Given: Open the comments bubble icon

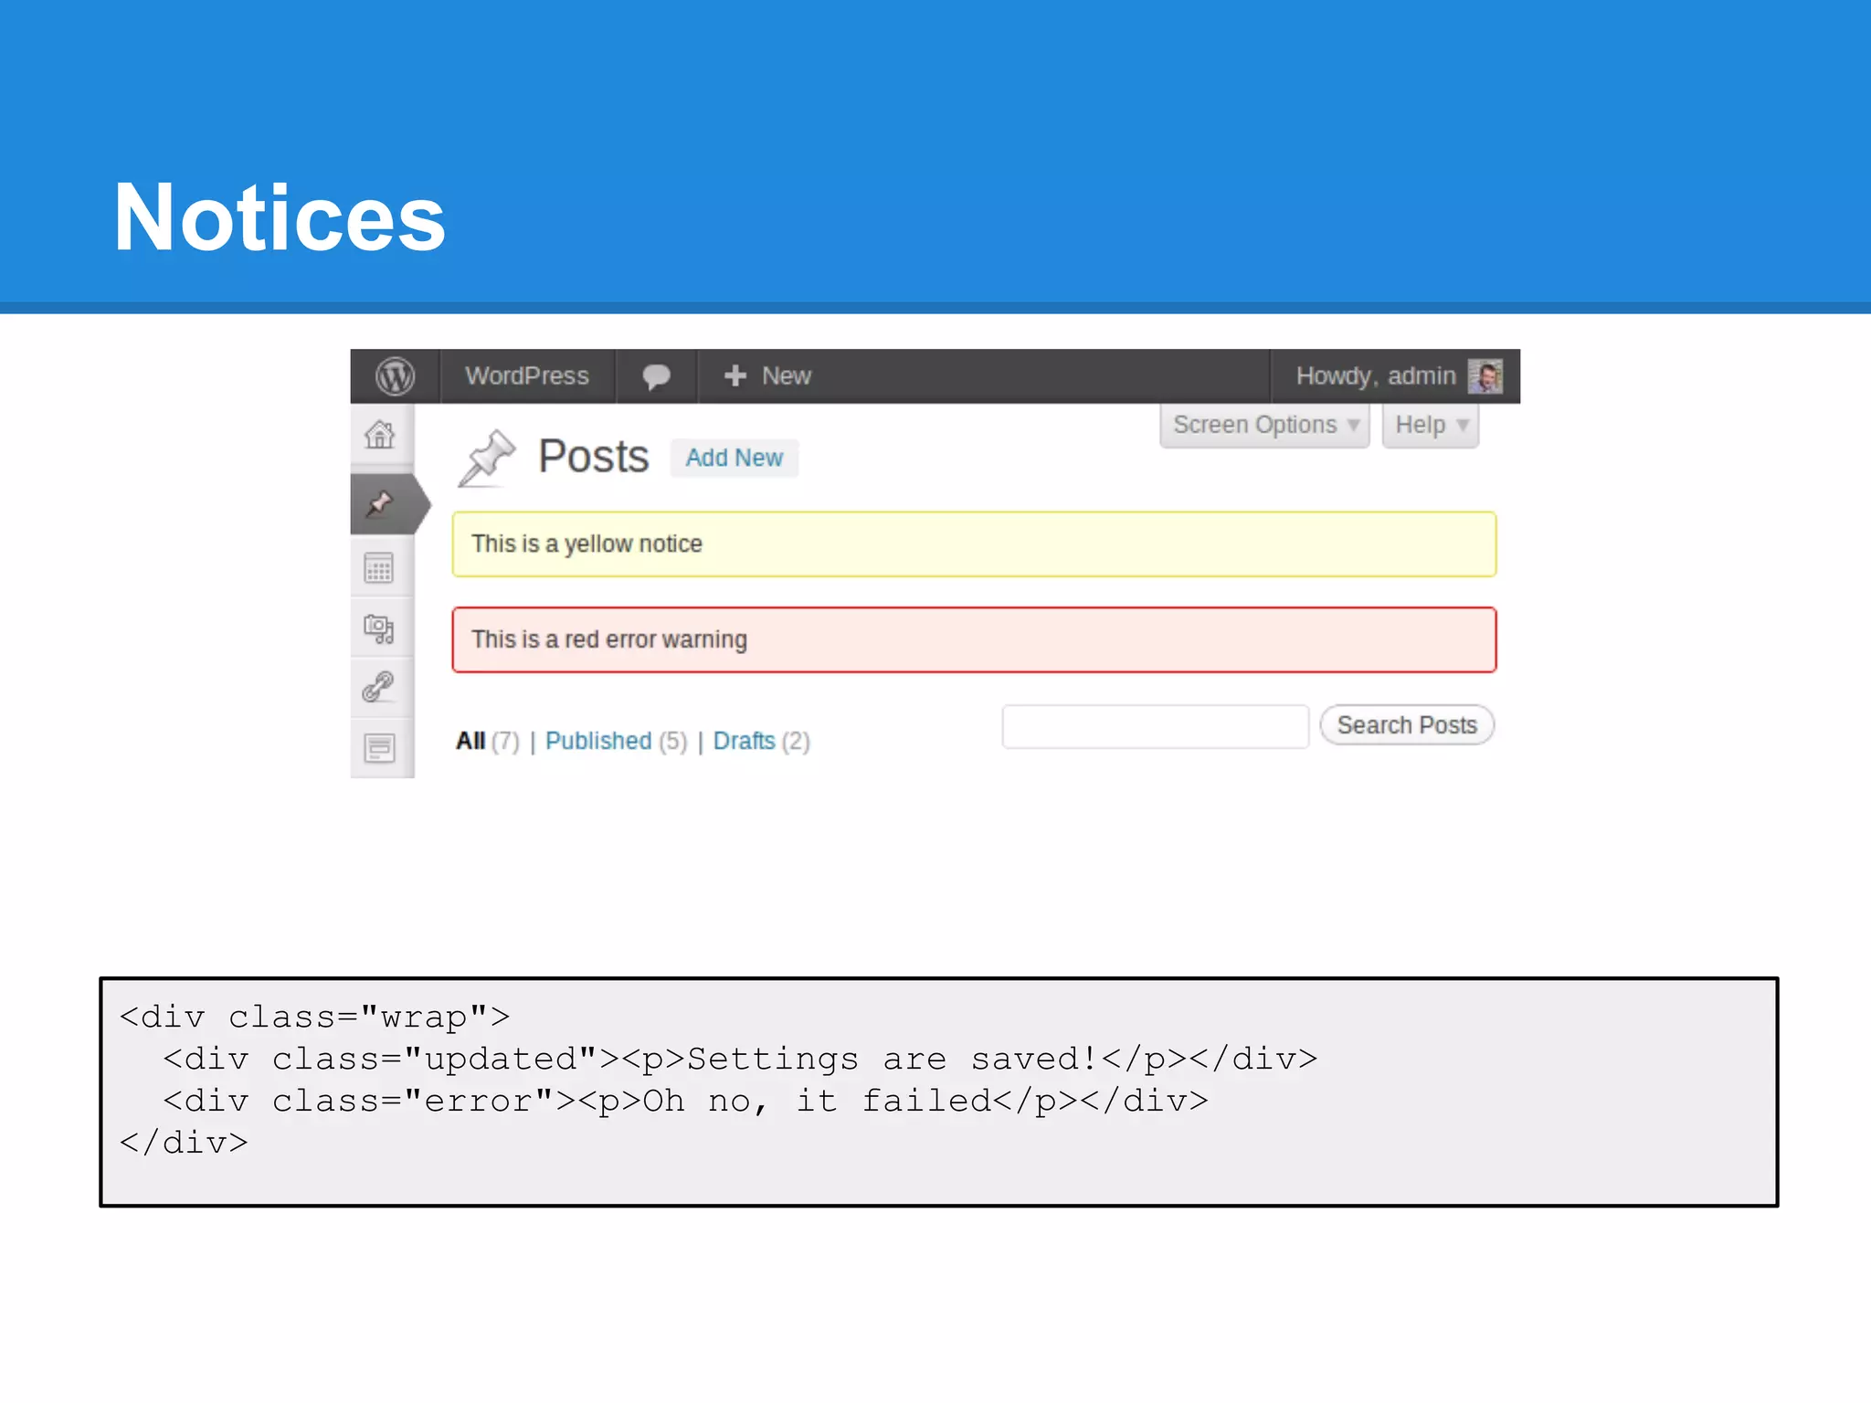Looking at the screenshot, I should [x=656, y=376].
